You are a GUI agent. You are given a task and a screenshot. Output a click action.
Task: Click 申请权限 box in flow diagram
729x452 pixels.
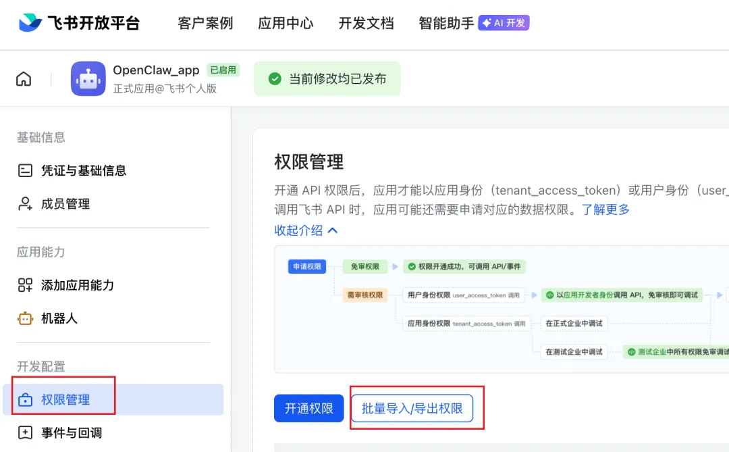click(307, 267)
